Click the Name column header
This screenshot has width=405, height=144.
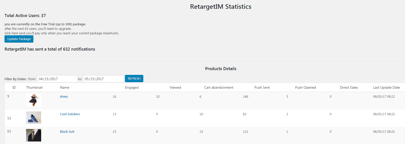[64, 87]
